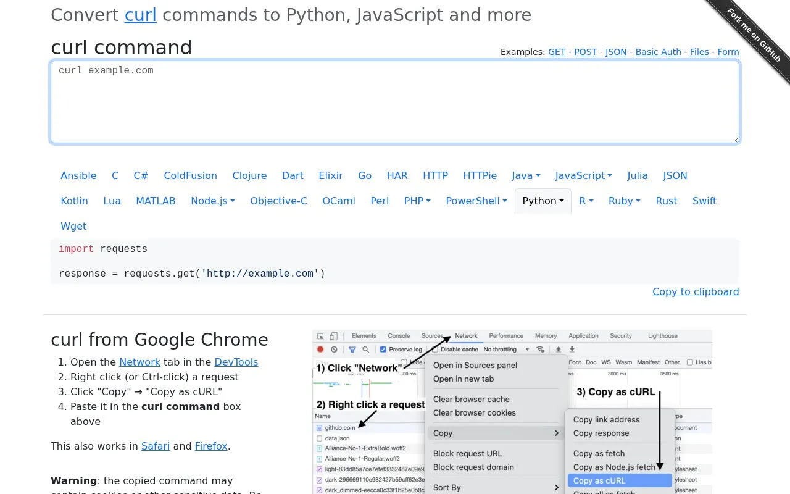The height and width of the screenshot is (494, 790).
Task: Load the Files example
Action: (x=699, y=52)
